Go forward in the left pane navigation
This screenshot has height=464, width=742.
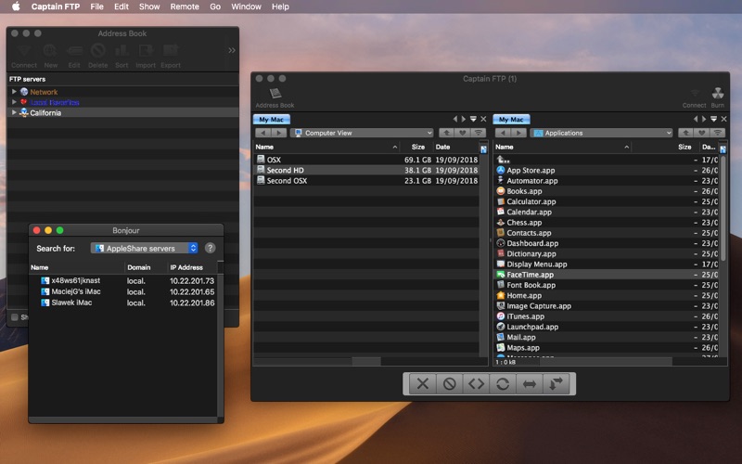pos(279,133)
